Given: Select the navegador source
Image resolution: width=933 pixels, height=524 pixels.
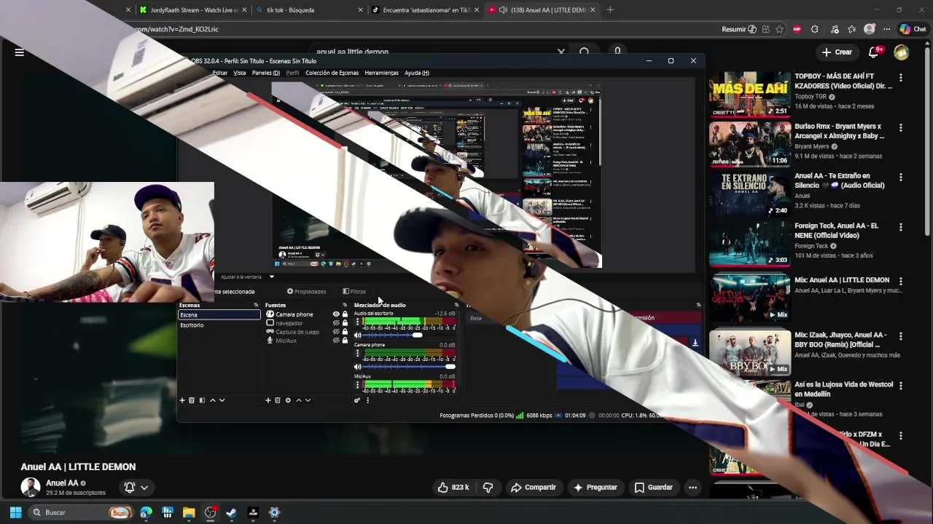Looking at the screenshot, I should pyautogui.click(x=289, y=323).
